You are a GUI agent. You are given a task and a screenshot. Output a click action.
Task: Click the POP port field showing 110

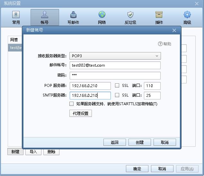point(152,86)
